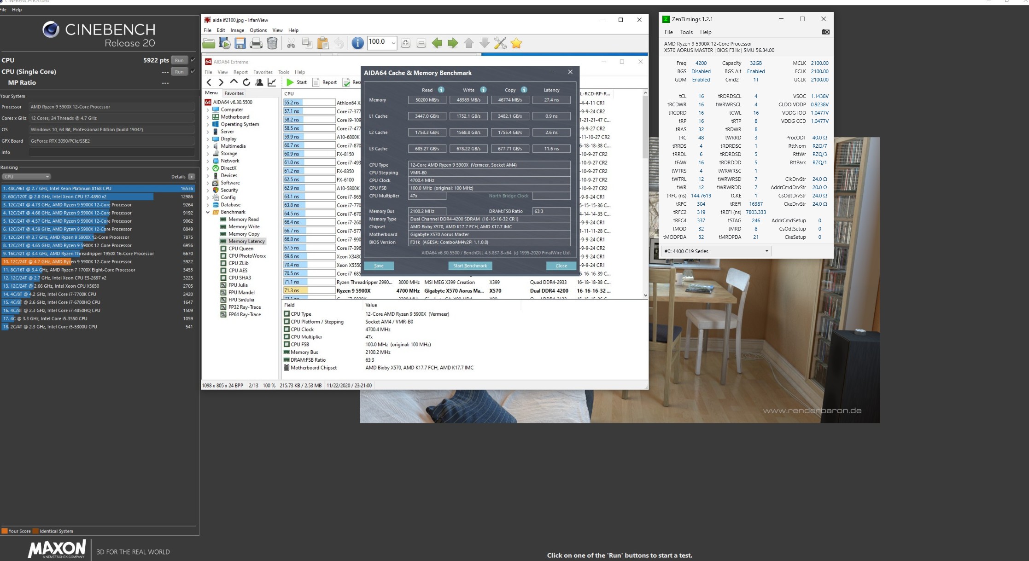Toggle Cinebench CPU Single Core checkbox
Screen dimensions: 1029x561
pos(193,71)
